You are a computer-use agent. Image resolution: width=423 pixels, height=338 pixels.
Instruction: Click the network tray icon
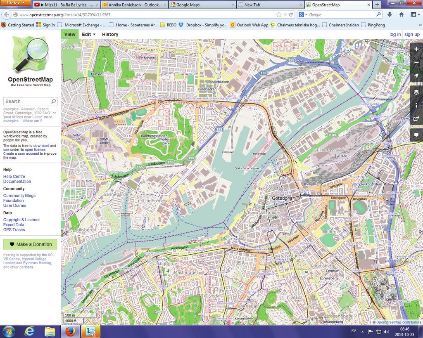[x=379, y=331]
